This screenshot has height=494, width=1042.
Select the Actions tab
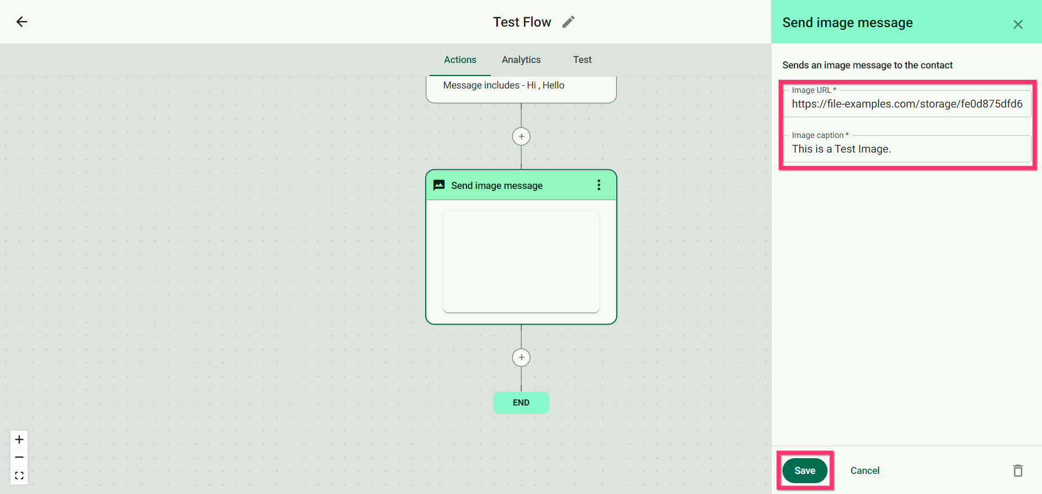(x=460, y=60)
